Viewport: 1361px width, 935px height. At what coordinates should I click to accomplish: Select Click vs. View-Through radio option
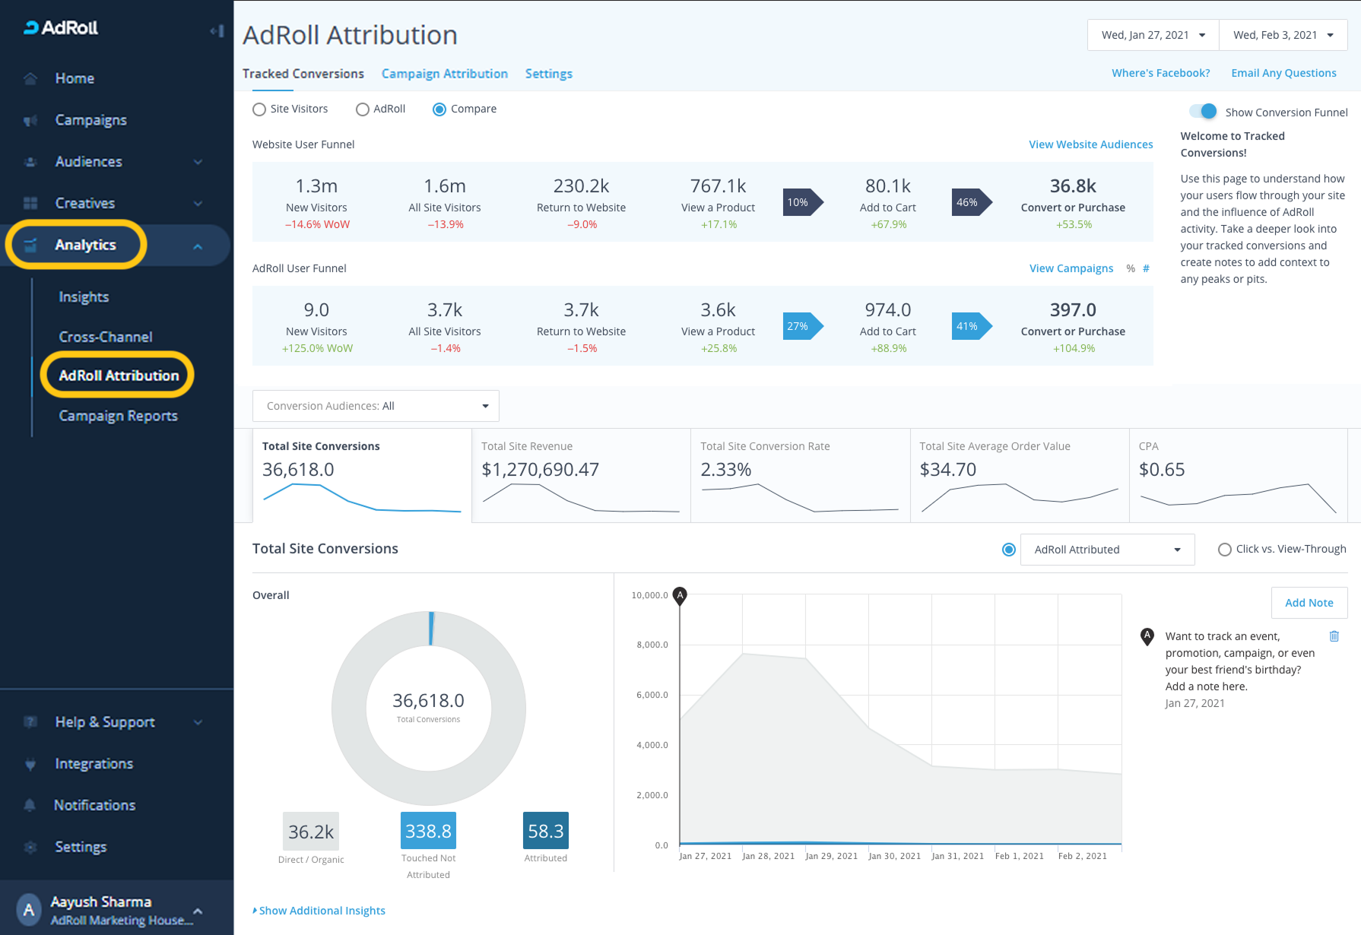(1224, 550)
